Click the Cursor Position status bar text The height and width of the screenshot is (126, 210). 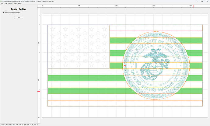point(19,125)
